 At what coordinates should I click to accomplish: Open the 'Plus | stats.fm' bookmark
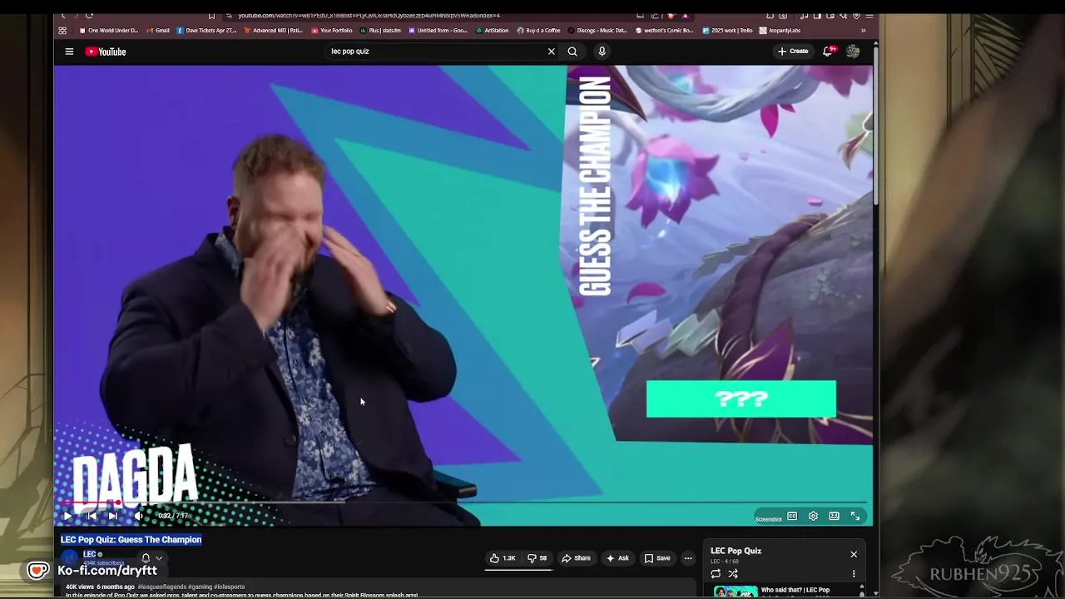pos(380,31)
